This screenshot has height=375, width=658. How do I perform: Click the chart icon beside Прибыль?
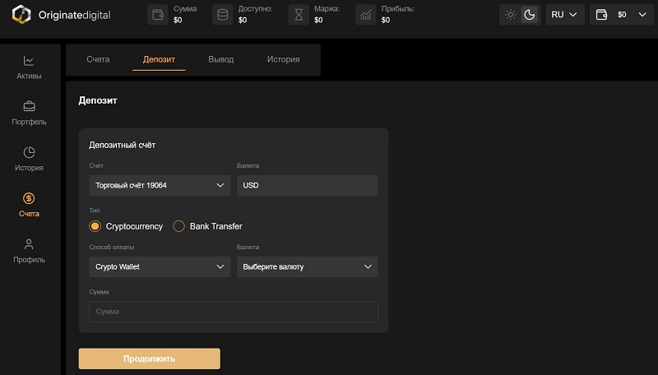click(x=366, y=15)
